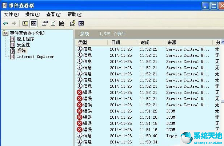Screen dimensions: 224x146
Task: Click the info icon on Tcpip row
Action: tap(79, 135)
